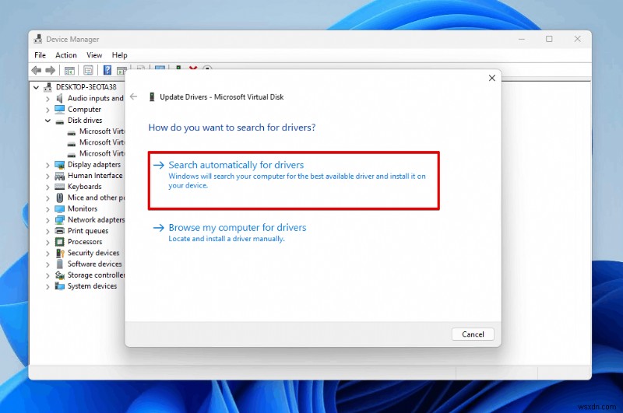The width and height of the screenshot is (623, 413).
Task: Select the Keyboards label in the tree
Action: (84, 187)
